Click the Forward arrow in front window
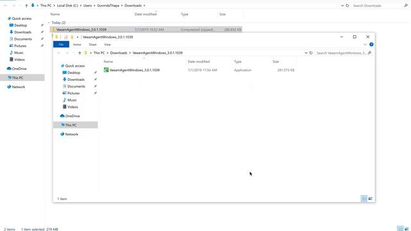 tap(67, 53)
